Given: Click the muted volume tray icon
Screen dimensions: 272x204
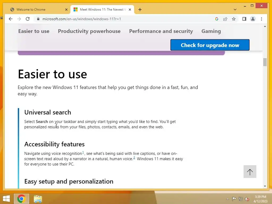Looking at the screenshot, I should 247,199.
